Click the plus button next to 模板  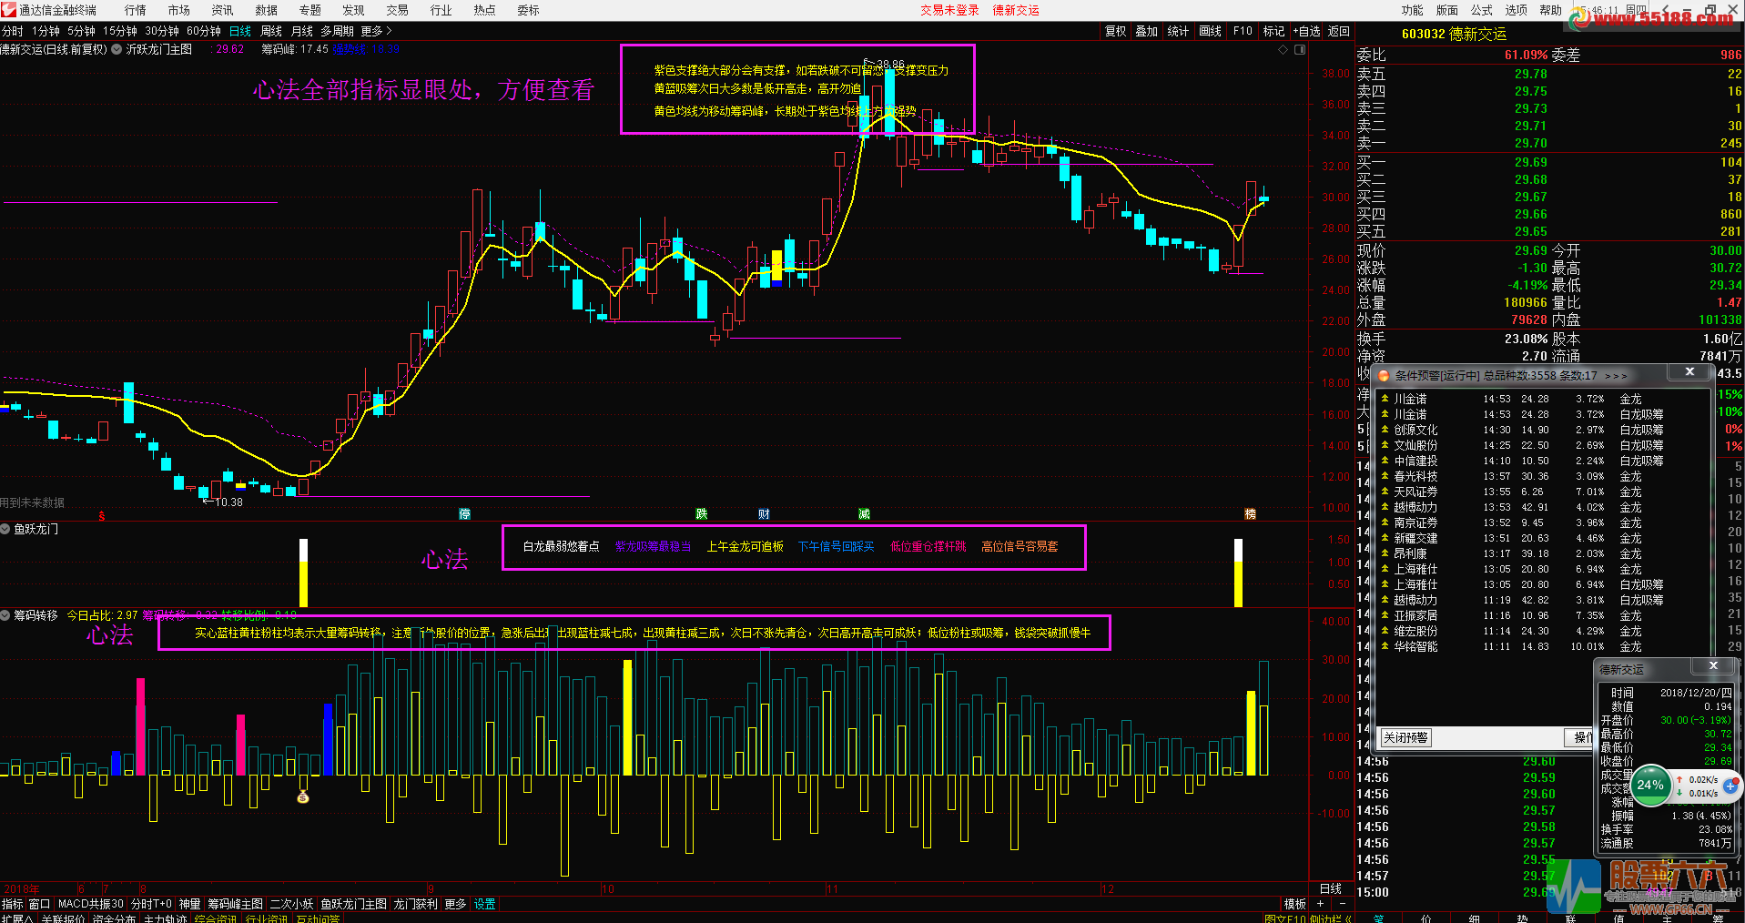point(1321,904)
